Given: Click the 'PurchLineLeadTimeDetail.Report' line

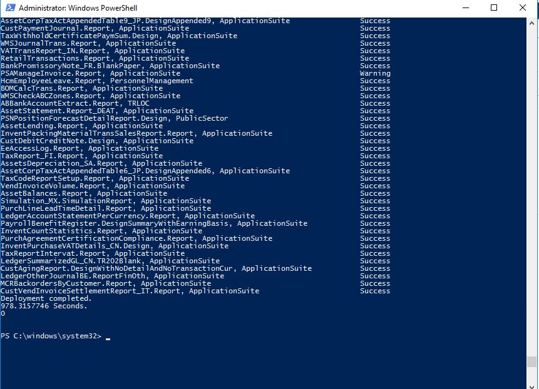Looking at the screenshot, I should [106, 208].
